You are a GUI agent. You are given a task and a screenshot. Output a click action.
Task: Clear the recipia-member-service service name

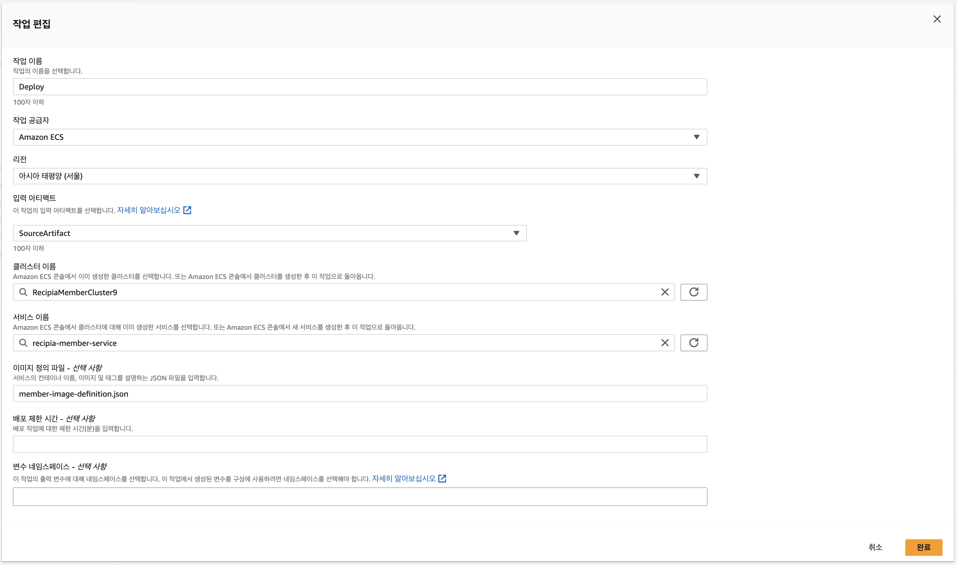pyautogui.click(x=665, y=343)
